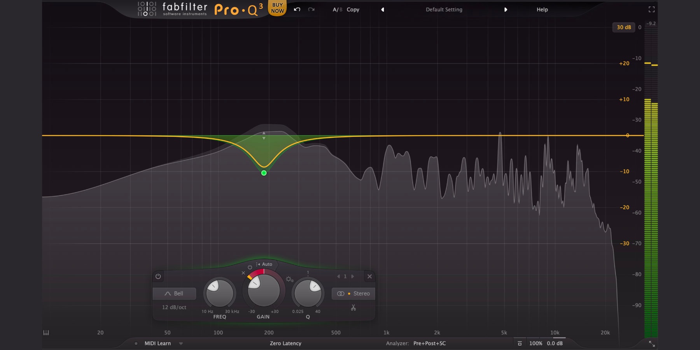Click the undo arrow in the toolbar
The height and width of the screenshot is (350, 700).
coord(297,9)
